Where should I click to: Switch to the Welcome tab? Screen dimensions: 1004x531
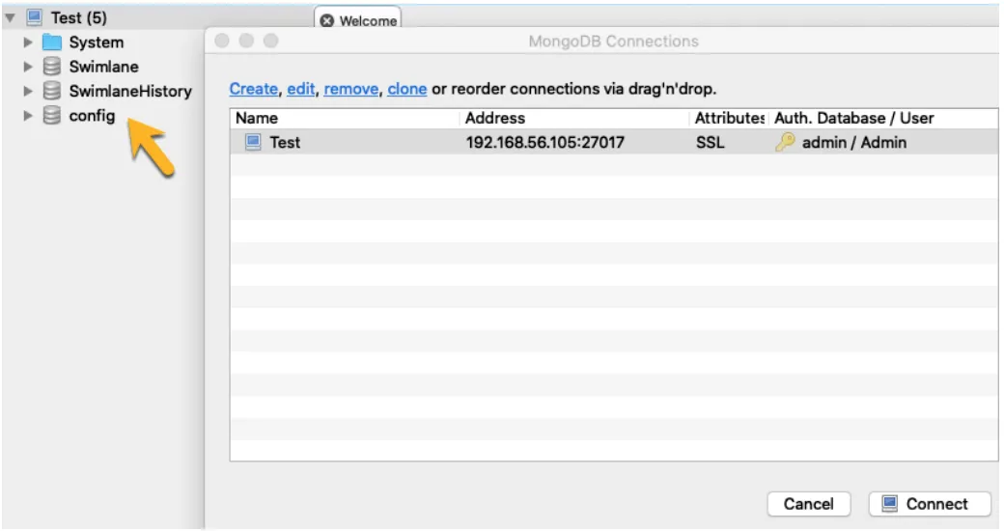point(358,19)
